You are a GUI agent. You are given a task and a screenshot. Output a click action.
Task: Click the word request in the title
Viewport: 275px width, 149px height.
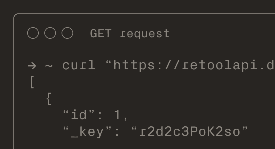(x=145, y=34)
